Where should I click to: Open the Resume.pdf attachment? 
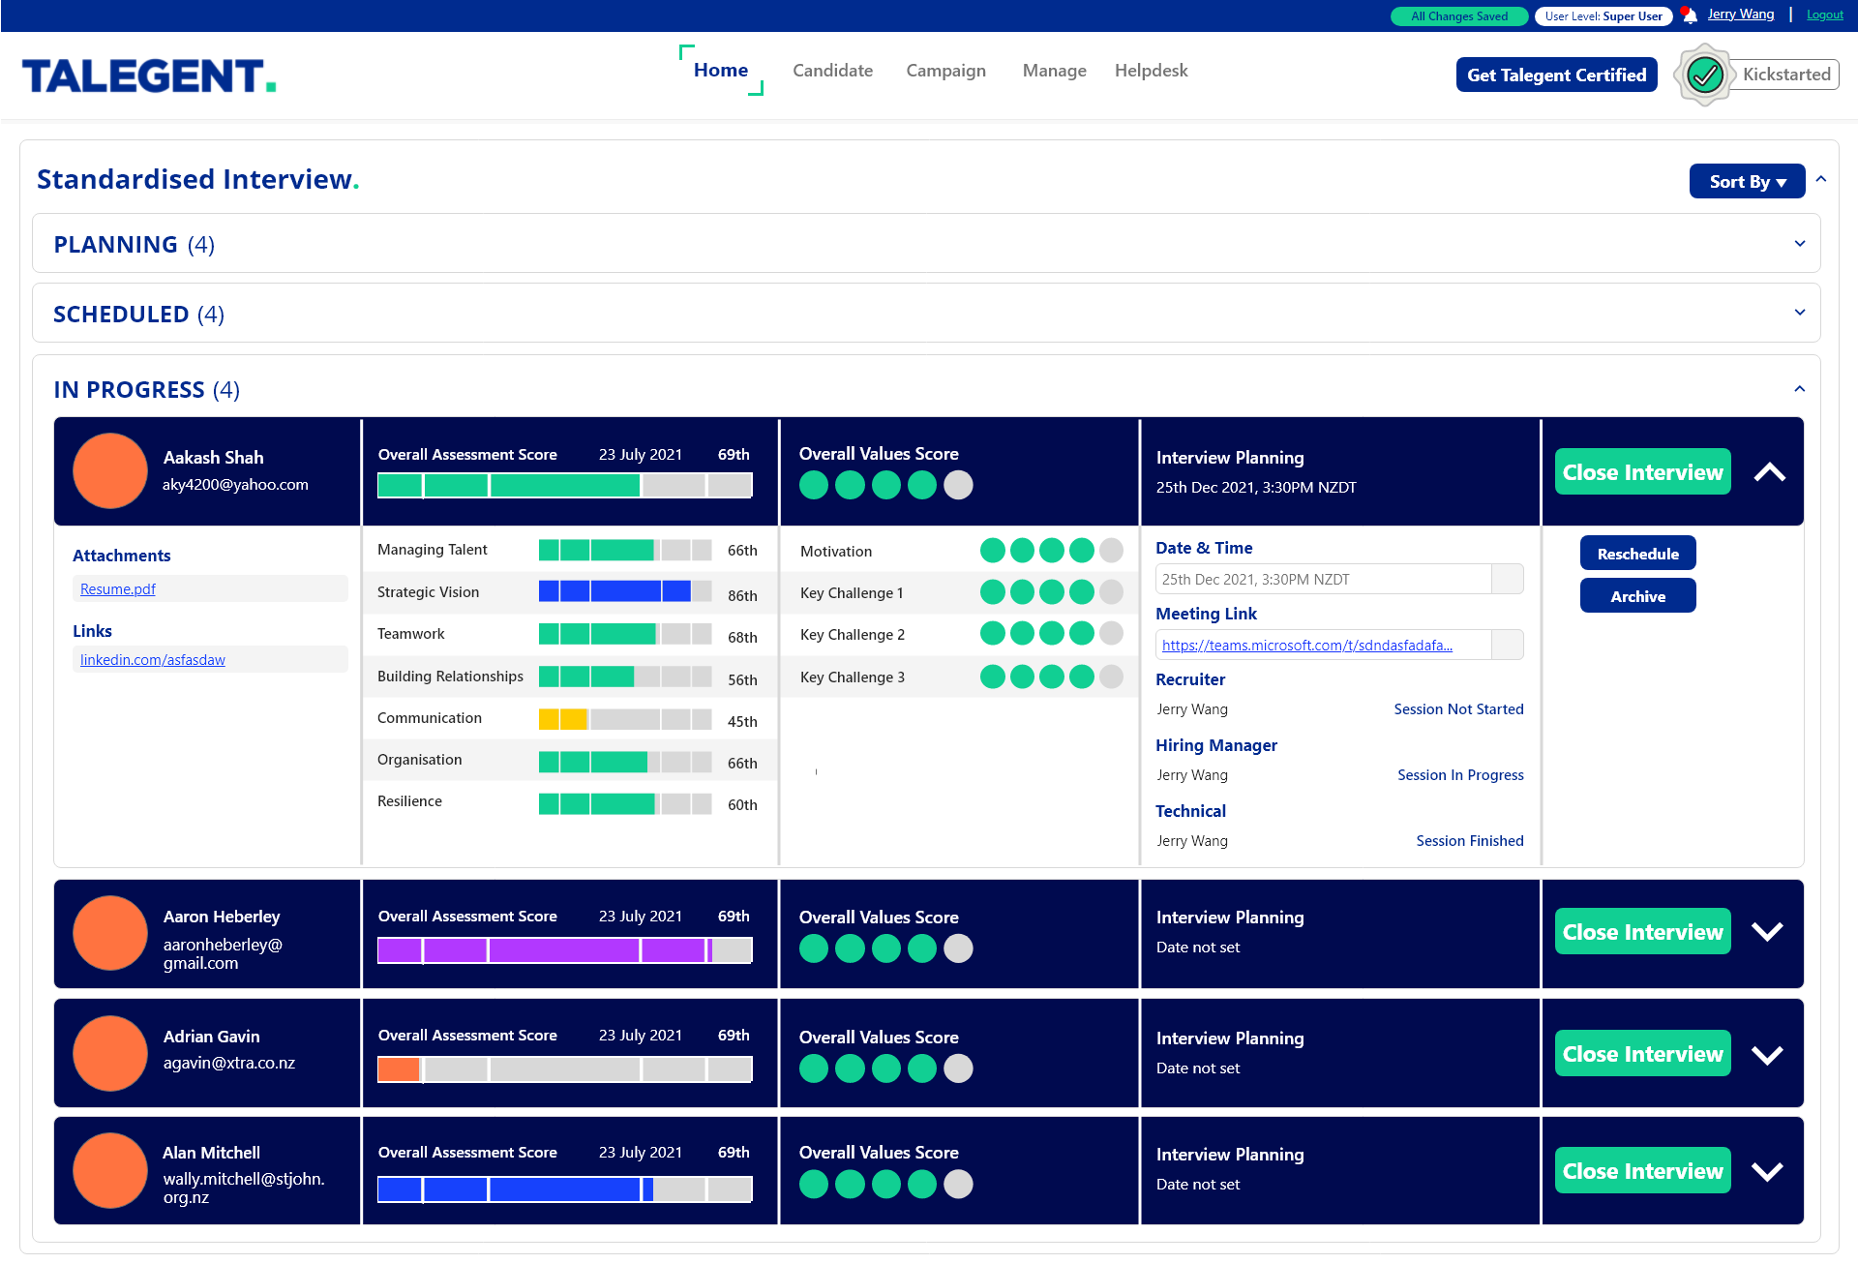(117, 588)
